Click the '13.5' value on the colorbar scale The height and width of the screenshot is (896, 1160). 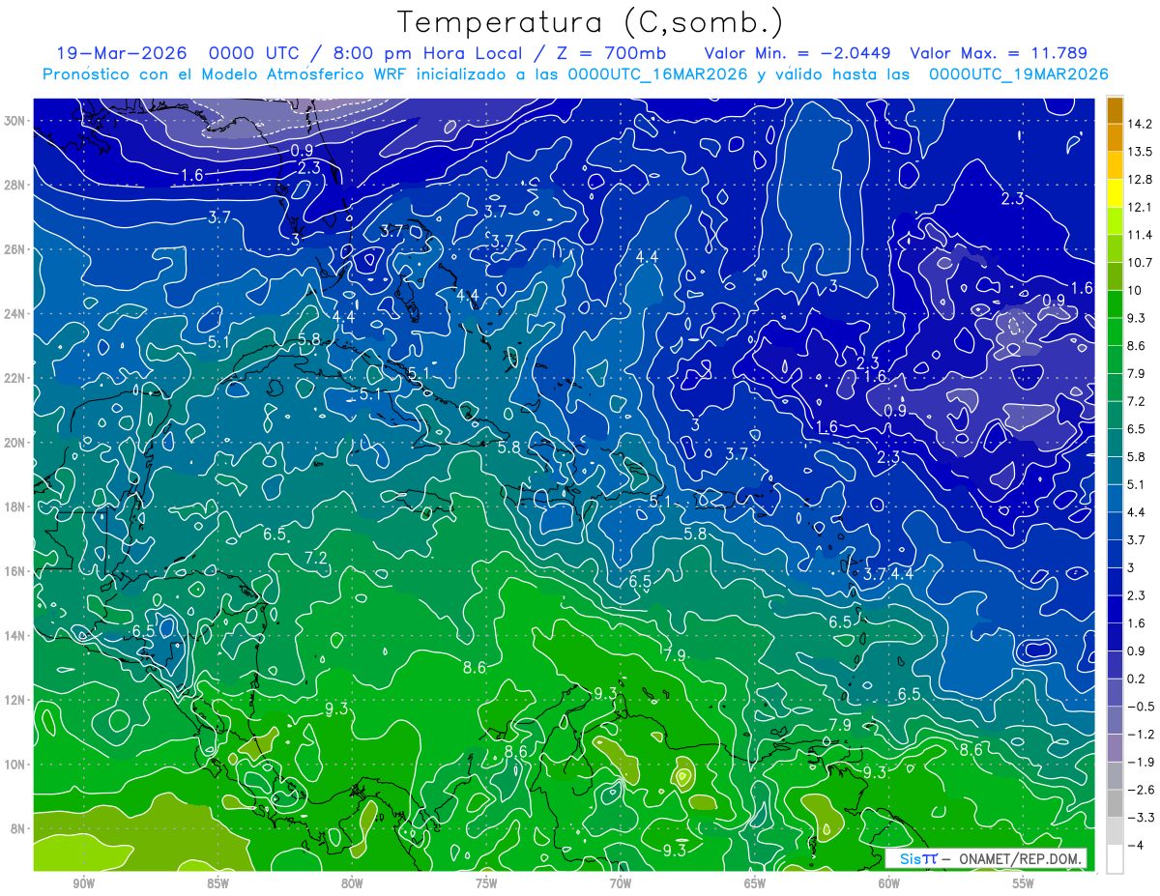coord(1141,152)
